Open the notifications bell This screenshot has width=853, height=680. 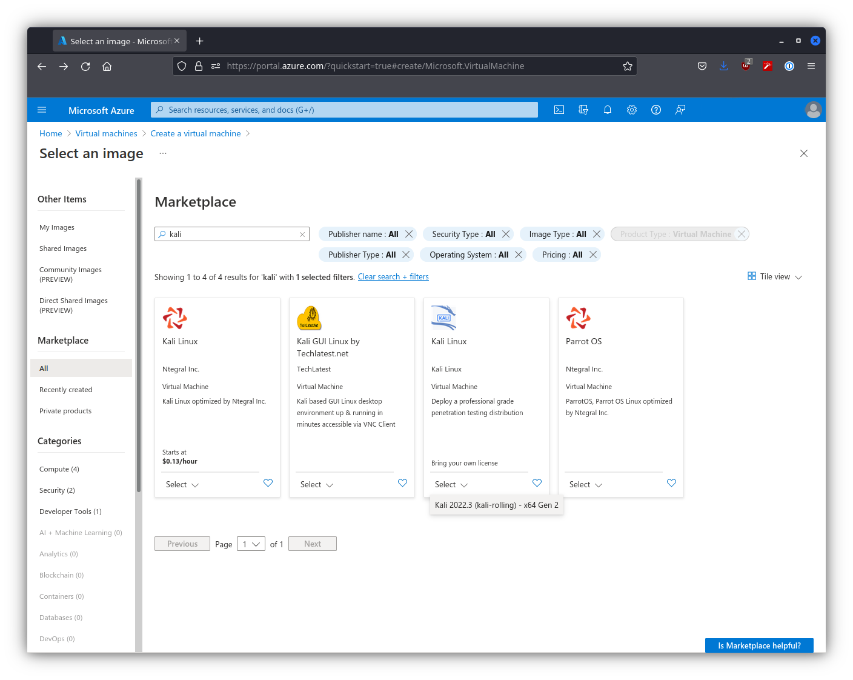[x=608, y=110]
